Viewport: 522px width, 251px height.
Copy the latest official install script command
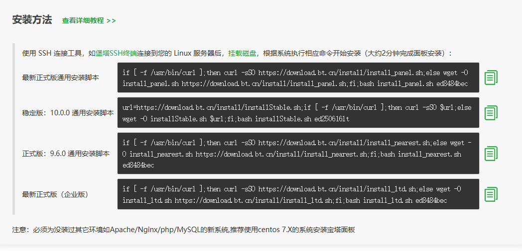coord(491,78)
